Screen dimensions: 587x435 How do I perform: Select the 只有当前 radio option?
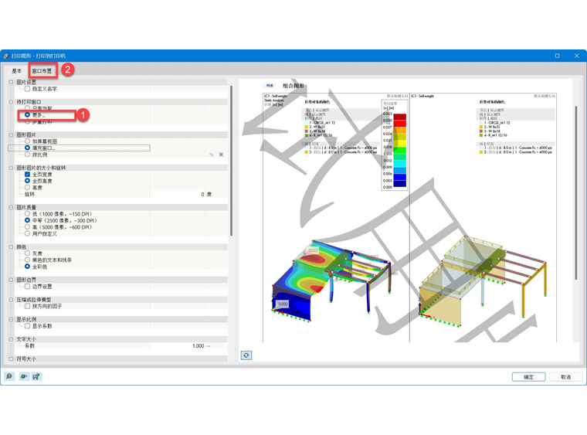[x=27, y=108]
